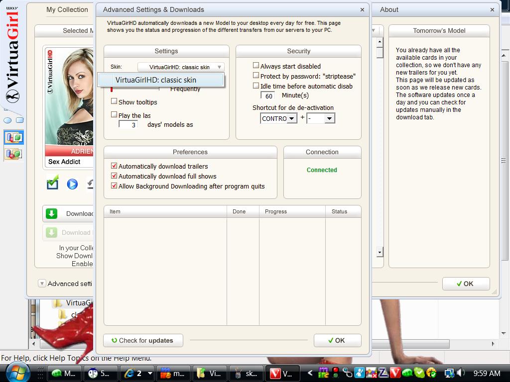
Task: Click the Done column header
Action: point(243,211)
